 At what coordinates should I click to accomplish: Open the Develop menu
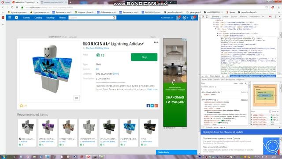(50, 18)
